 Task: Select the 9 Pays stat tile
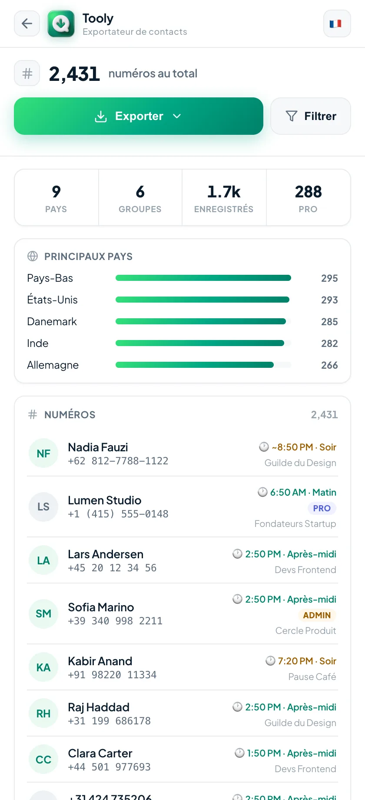coord(56,197)
